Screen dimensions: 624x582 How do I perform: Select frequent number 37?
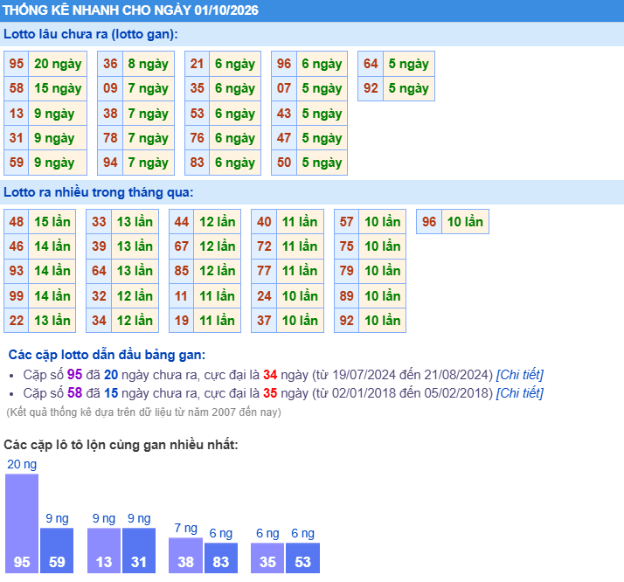(264, 321)
